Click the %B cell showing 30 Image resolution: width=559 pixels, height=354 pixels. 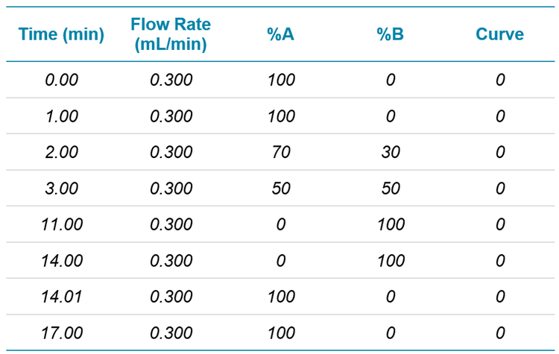[391, 152]
